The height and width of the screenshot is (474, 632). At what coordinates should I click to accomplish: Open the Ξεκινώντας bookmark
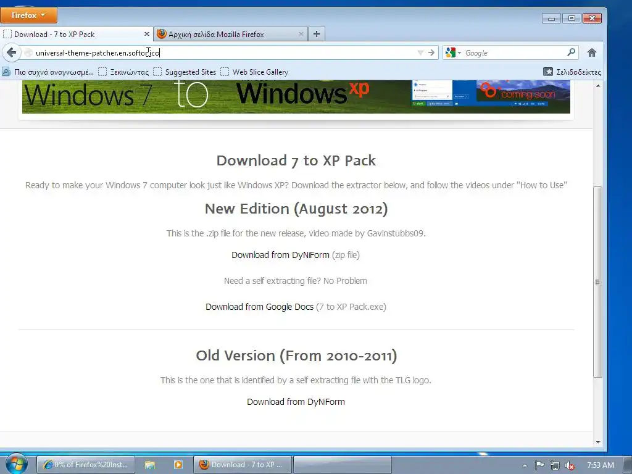click(x=123, y=72)
